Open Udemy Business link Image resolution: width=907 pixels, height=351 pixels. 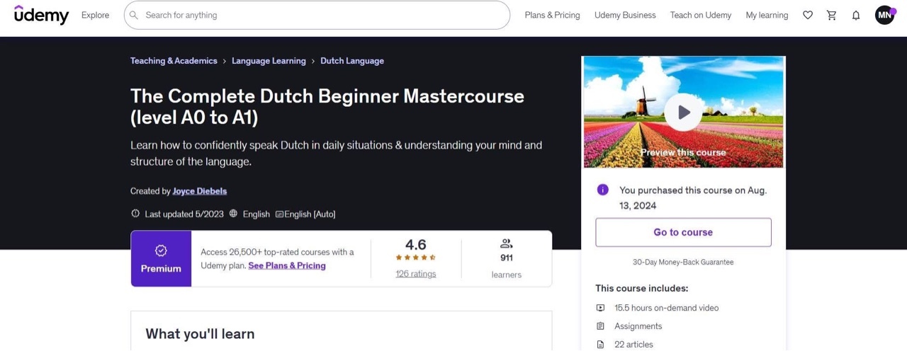click(x=625, y=15)
